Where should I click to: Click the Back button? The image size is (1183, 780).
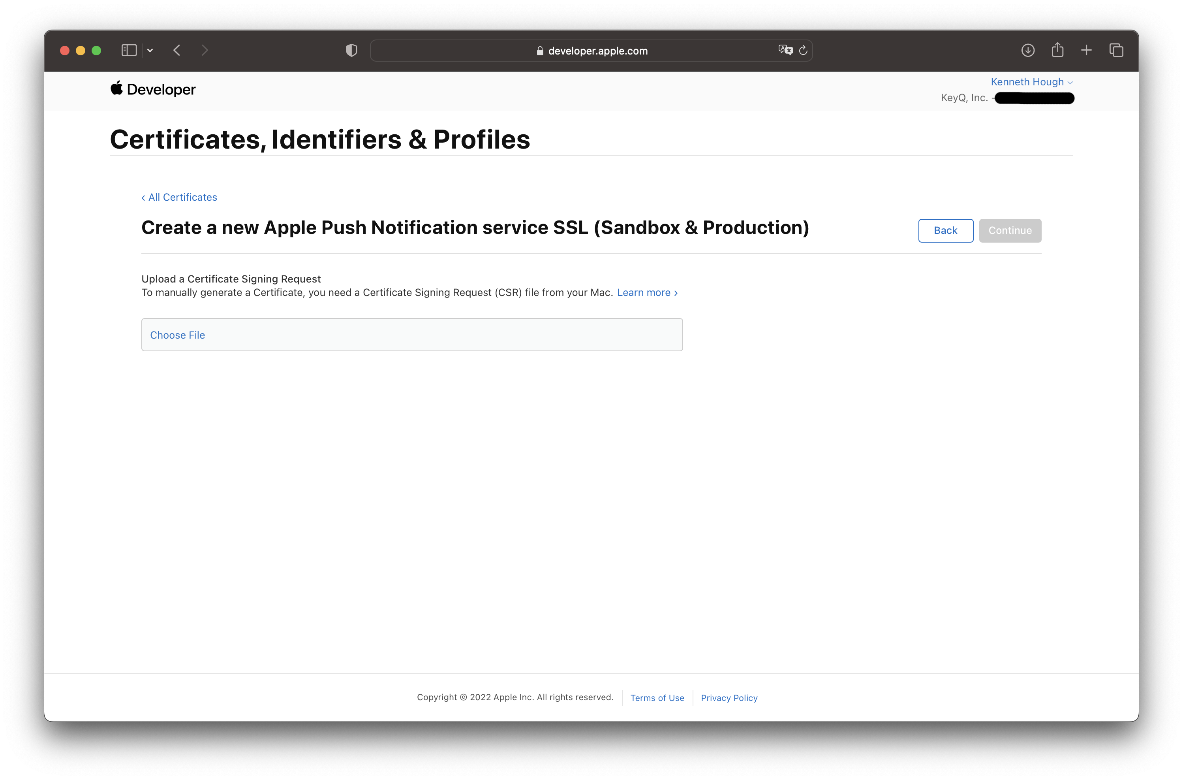pyautogui.click(x=945, y=230)
